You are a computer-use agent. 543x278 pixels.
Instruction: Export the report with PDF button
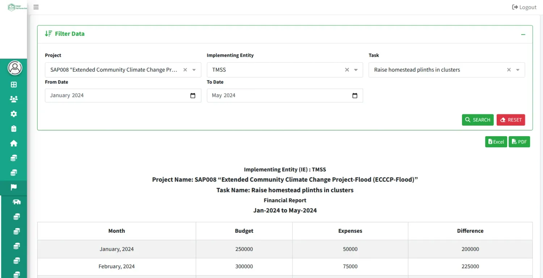[519, 142]
